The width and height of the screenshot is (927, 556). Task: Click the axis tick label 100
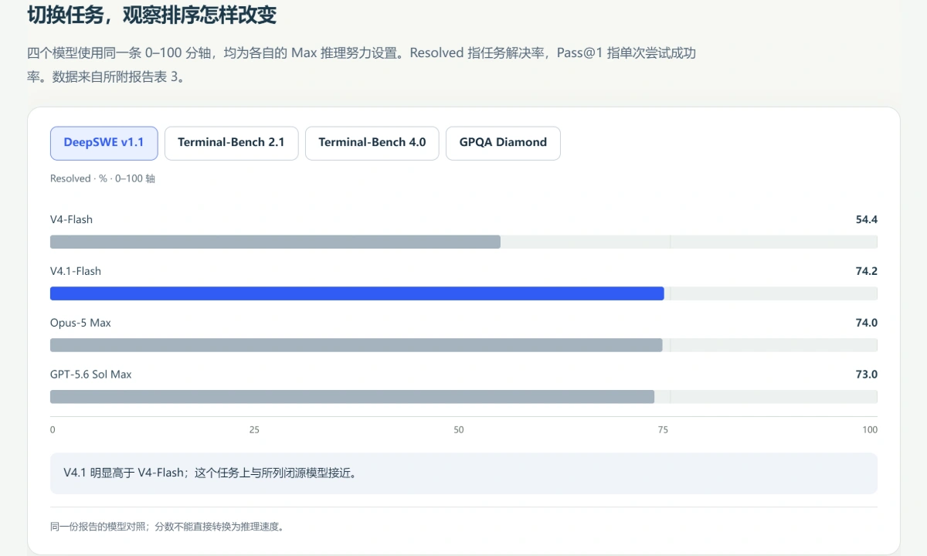870,429
